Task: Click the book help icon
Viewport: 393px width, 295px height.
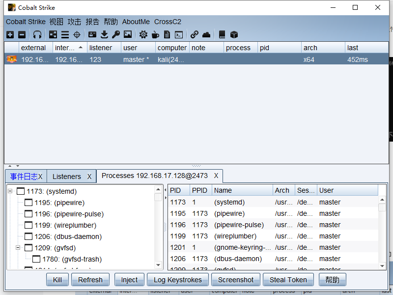Action: click(222, 34)
